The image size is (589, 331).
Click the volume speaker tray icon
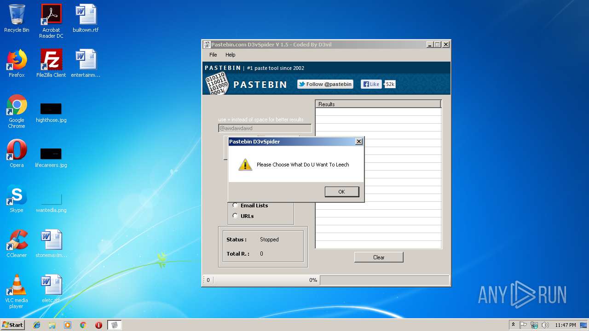[545, 325]
